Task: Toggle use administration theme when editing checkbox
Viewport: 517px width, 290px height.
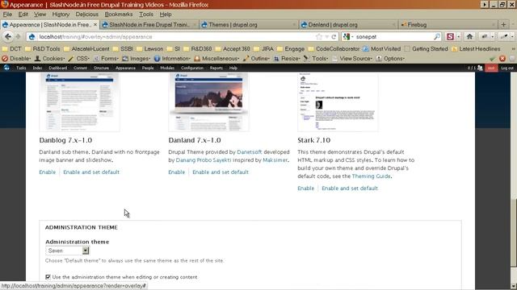Action: 48,277
